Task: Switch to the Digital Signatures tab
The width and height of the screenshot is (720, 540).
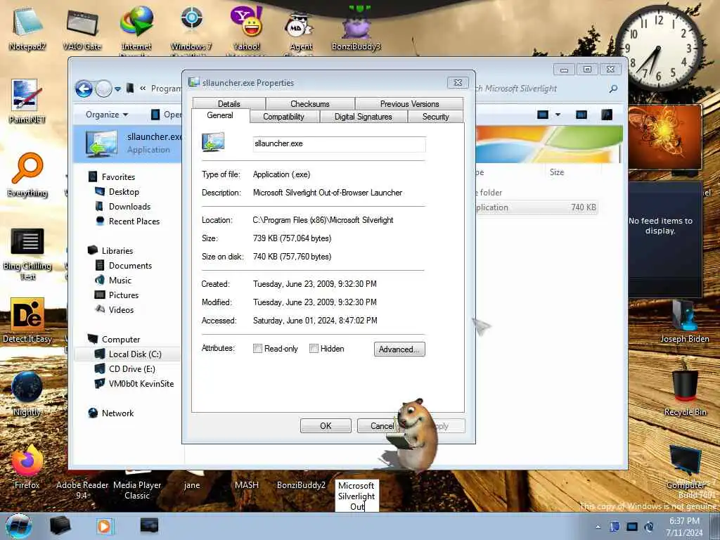Action: (364, 117)
